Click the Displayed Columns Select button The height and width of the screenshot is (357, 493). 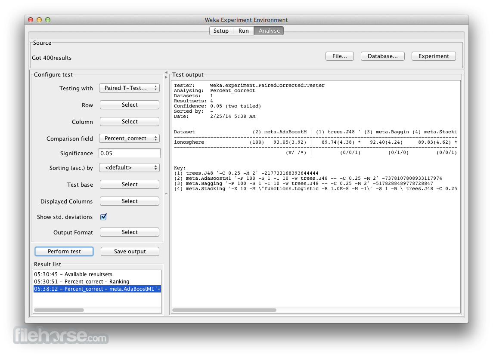pyautogui.click(x=130, y=201)
